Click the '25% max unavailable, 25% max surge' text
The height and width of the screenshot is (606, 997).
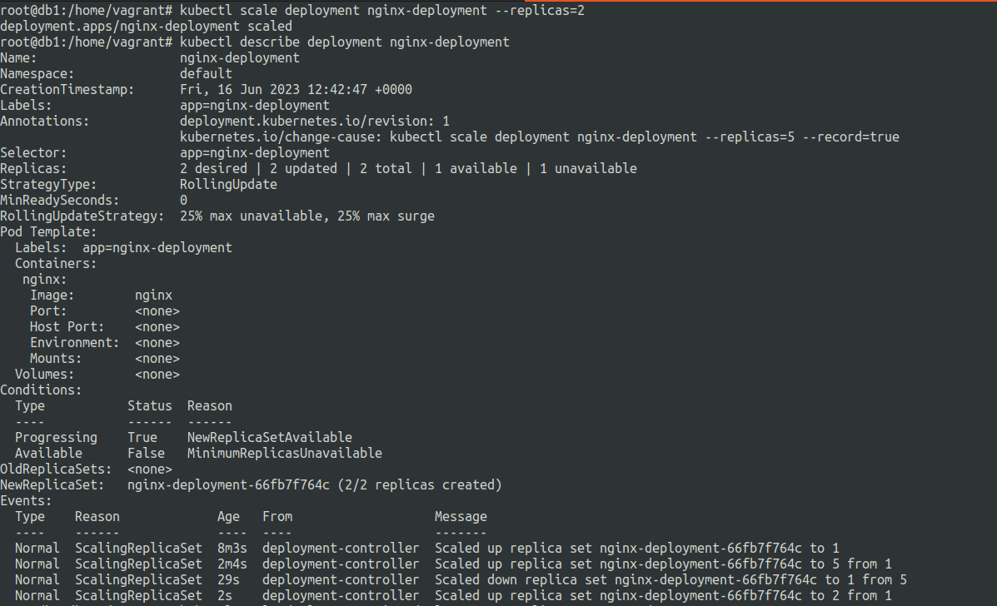(x=307, y=216)
